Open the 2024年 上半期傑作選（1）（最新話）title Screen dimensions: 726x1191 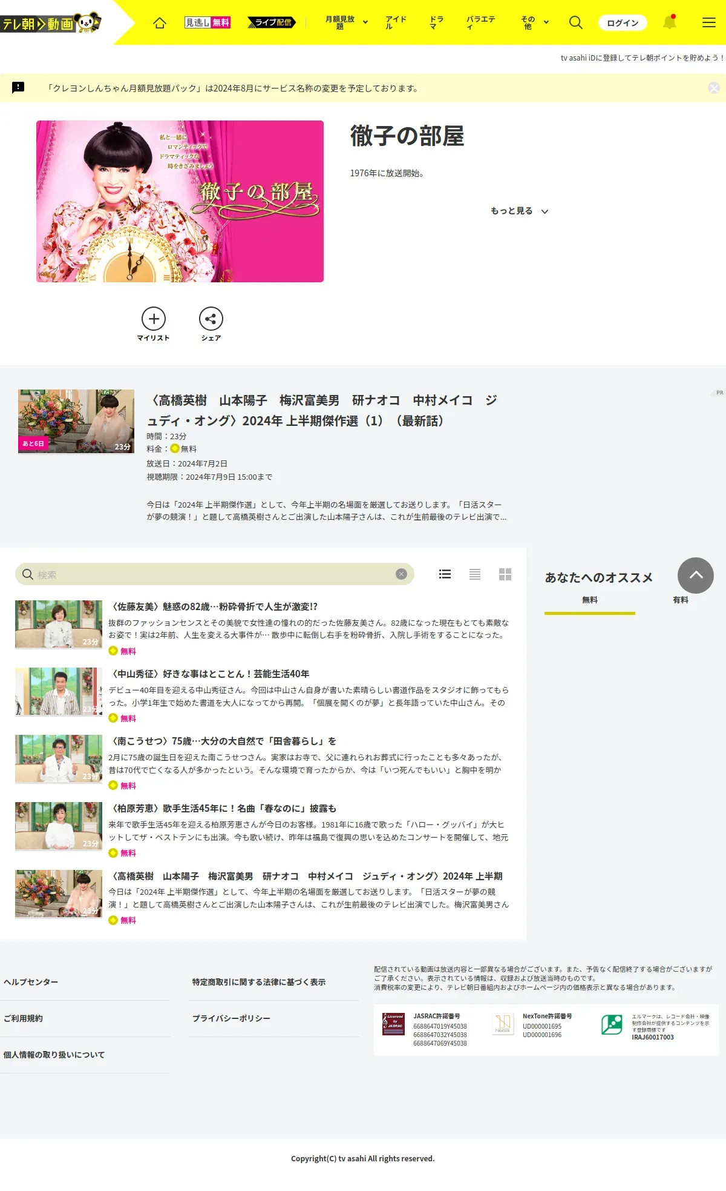click(x=322, y=410)
